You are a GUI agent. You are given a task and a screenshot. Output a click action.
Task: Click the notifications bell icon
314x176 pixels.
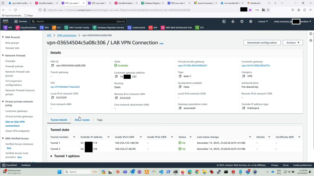pos(233,21)
